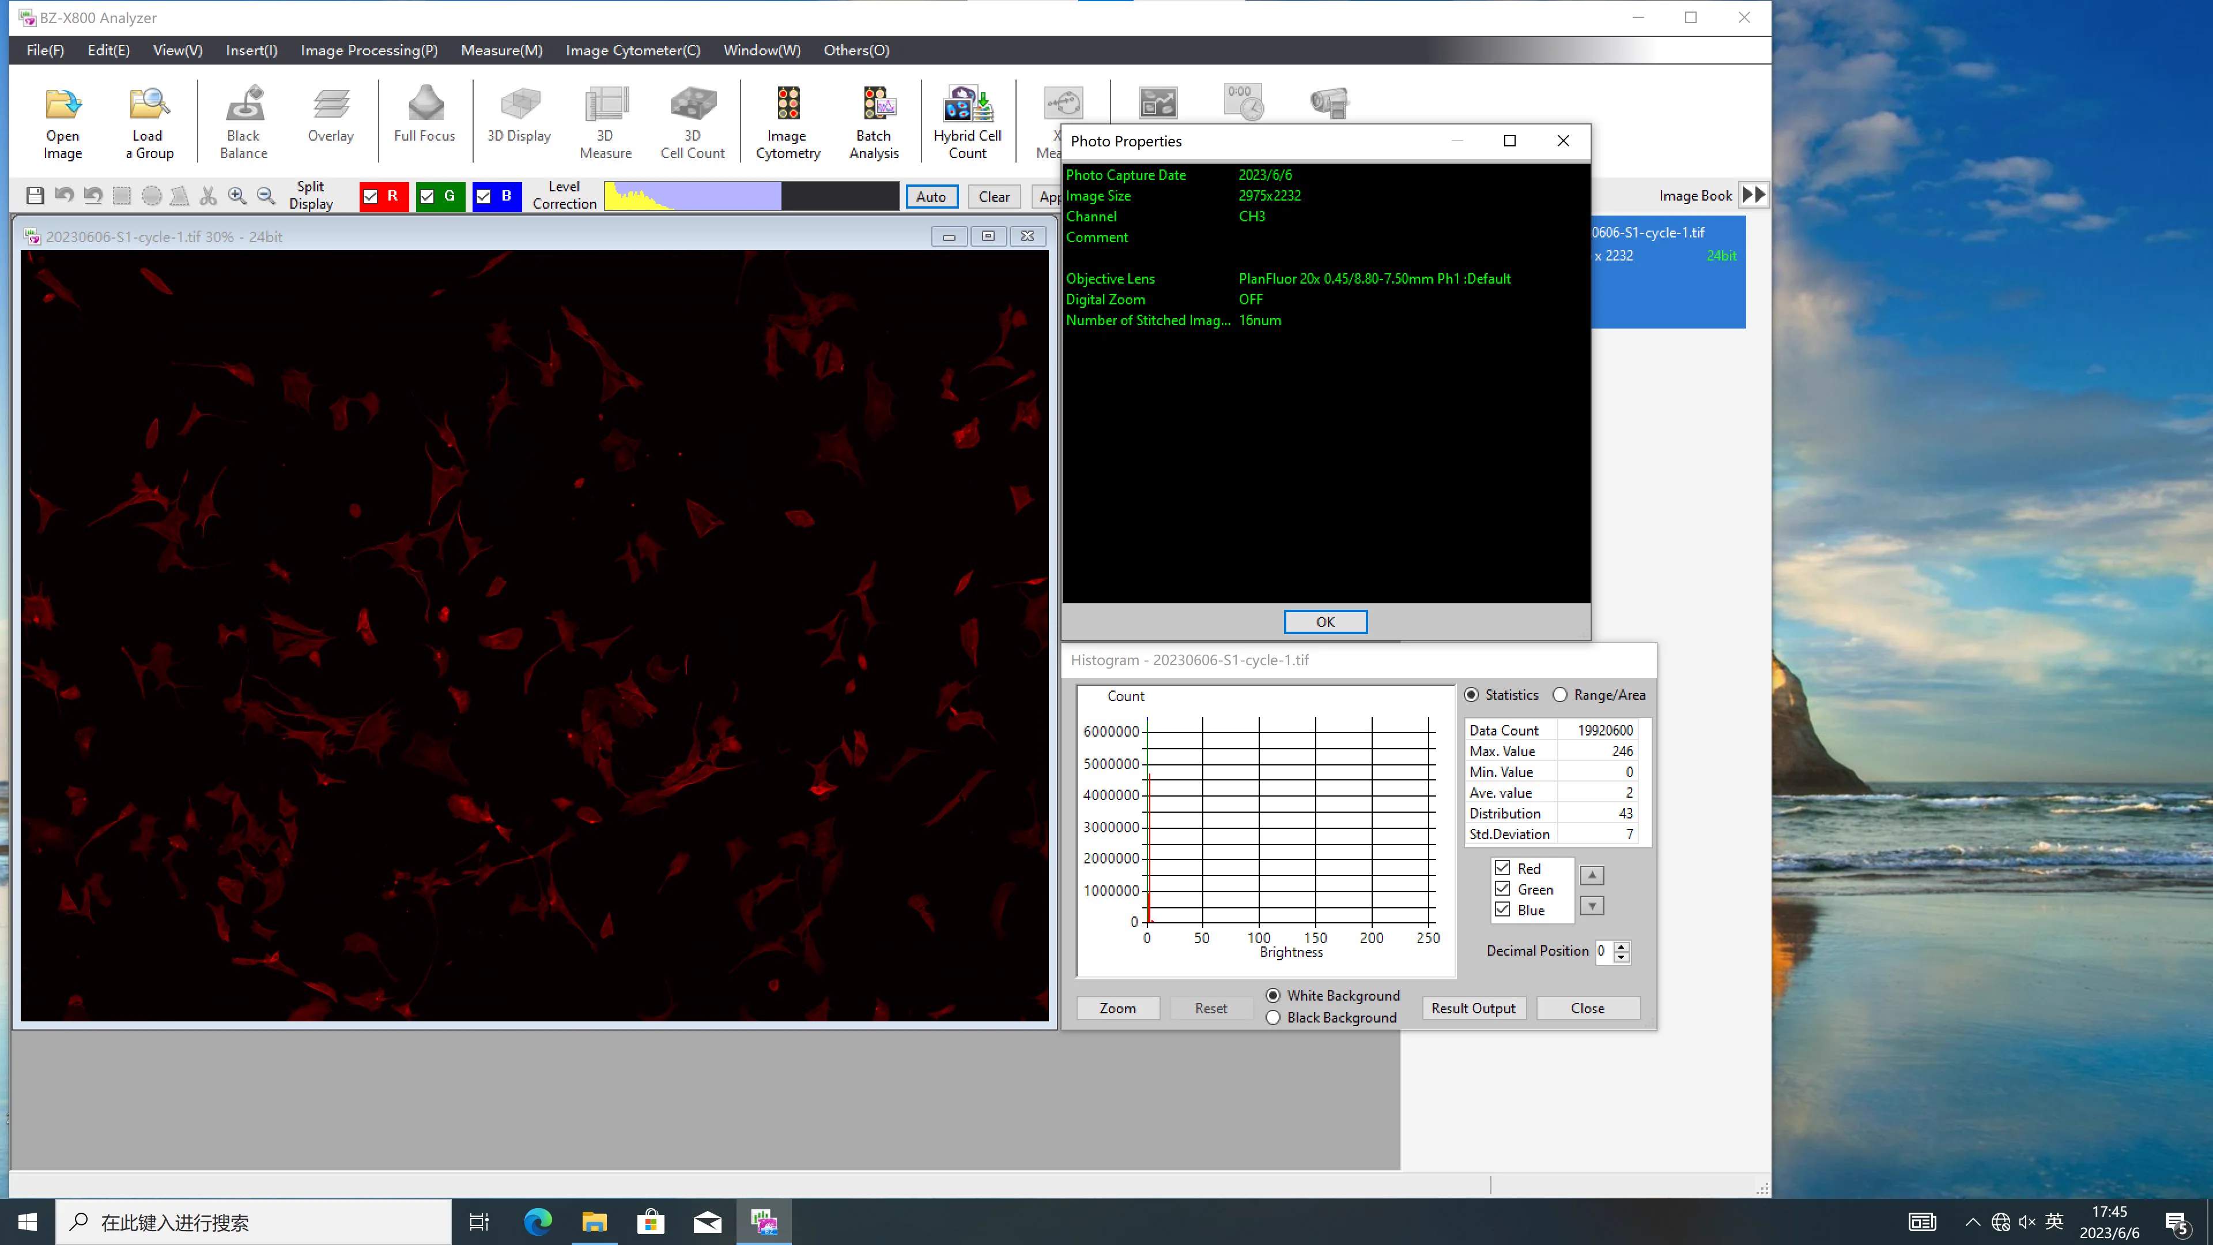Click the histogram Zoom button
The image size is (2213, 1245).
click(x=1117, y=1008)
